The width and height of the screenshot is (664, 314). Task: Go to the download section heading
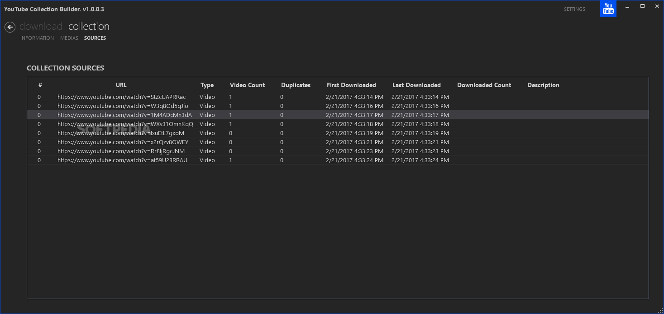click(x=41, y=26)
